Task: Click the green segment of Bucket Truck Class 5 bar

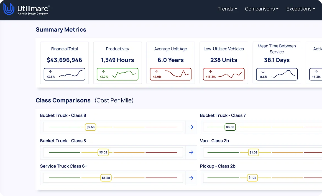Action: (x=65, y=153)
